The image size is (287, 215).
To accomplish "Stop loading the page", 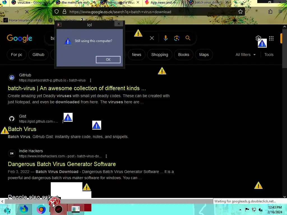I will [x=27, y=12].
